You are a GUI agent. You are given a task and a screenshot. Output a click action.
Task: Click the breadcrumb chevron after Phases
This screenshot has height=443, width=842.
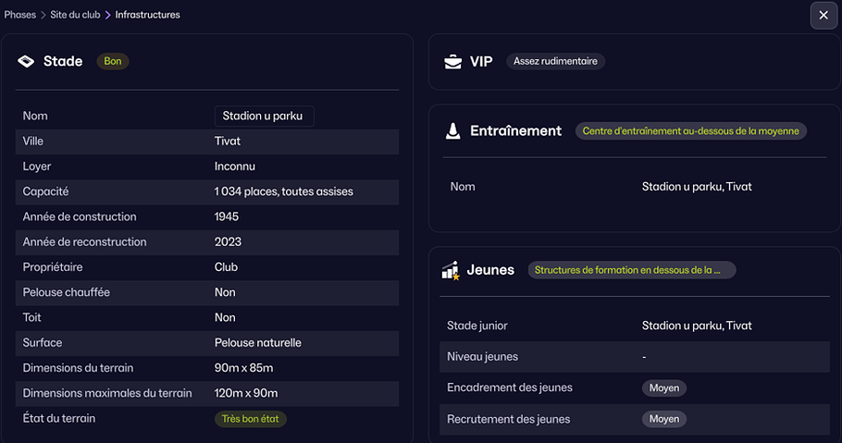point(43,15)
